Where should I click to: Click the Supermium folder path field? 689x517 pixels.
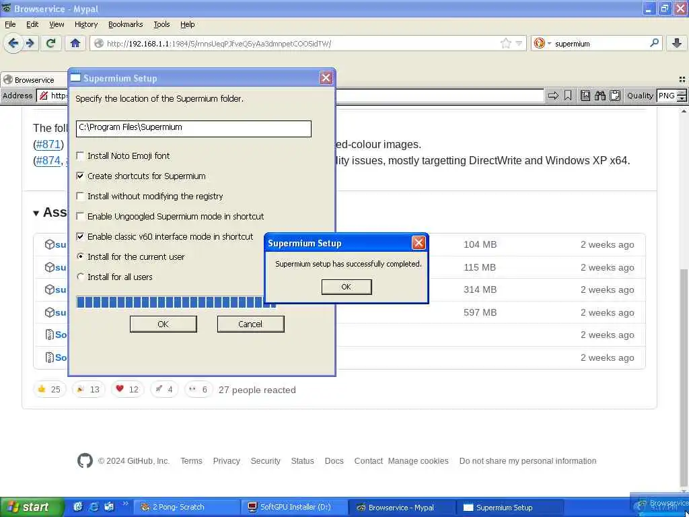193,129
